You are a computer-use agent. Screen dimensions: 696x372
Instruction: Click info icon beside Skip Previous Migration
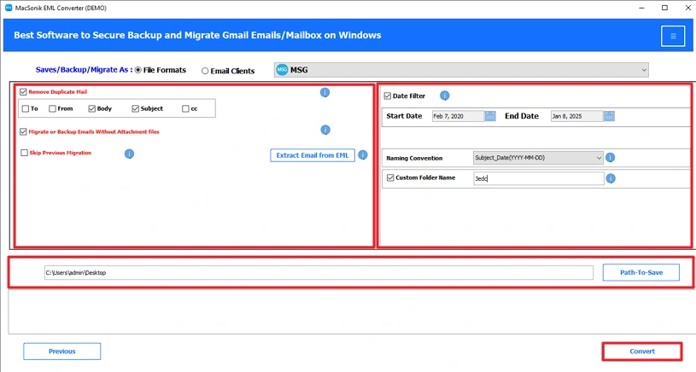pos(129,154)
